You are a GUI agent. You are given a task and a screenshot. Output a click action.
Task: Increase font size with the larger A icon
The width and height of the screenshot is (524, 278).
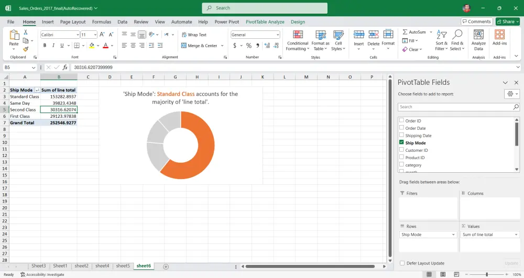coord(102,35)
